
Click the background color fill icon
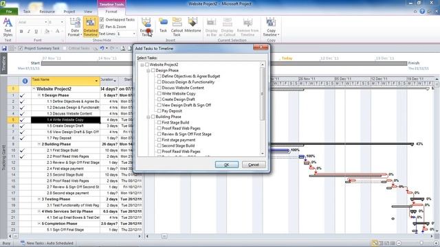[x=47, y=32]
